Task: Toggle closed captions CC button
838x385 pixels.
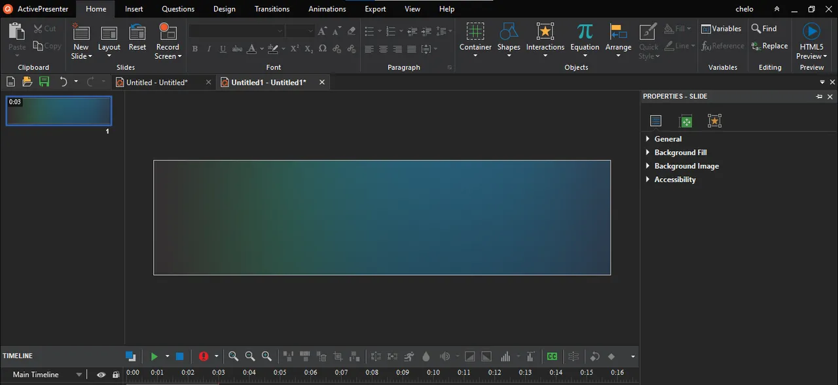Action: tap(552, 356)
